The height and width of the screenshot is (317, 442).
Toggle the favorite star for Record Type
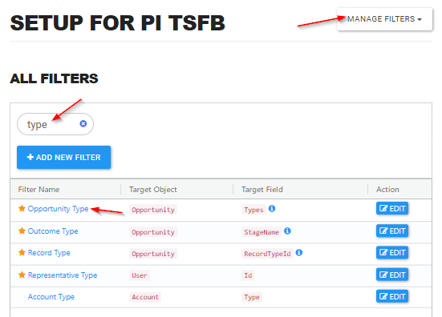click(22, 253)
